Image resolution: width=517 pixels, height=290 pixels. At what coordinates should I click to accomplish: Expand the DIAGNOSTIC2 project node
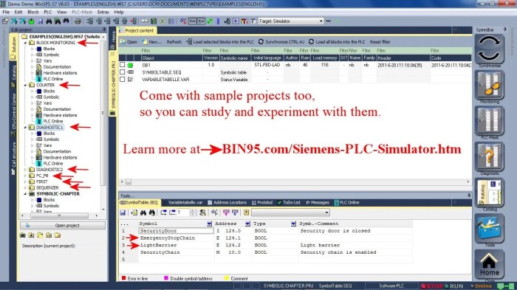pyautogui.click(x=25, y=170)
